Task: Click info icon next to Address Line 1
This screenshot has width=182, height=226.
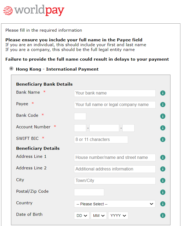Action: (x=163, y=157)
